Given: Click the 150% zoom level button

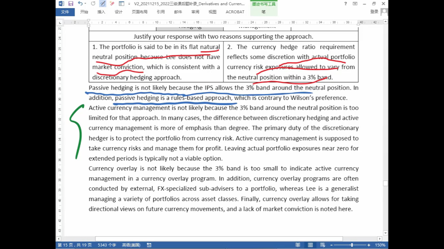Looking at the screenshot, I should pos(380,245).
